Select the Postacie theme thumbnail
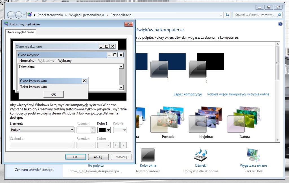 point(168,120)
